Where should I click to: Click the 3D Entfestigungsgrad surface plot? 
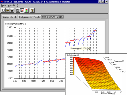coord(97,74)
